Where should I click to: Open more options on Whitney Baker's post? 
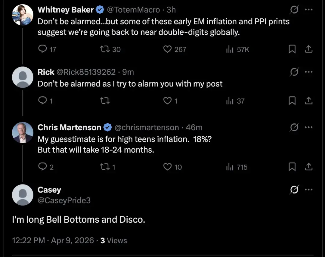pos(308,10)
